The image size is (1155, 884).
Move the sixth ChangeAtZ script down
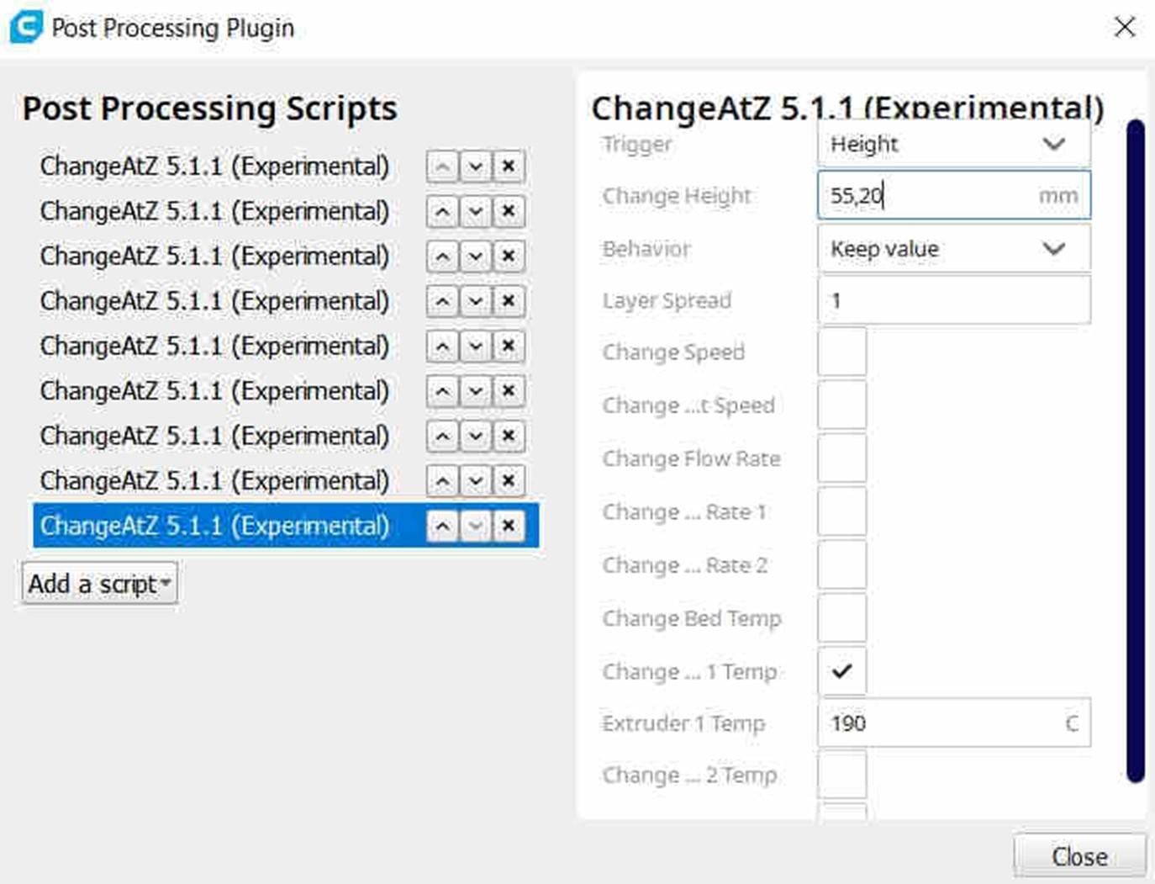pos(475,391)
